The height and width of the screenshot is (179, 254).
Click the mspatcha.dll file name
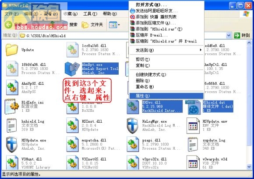pos(94,140)
